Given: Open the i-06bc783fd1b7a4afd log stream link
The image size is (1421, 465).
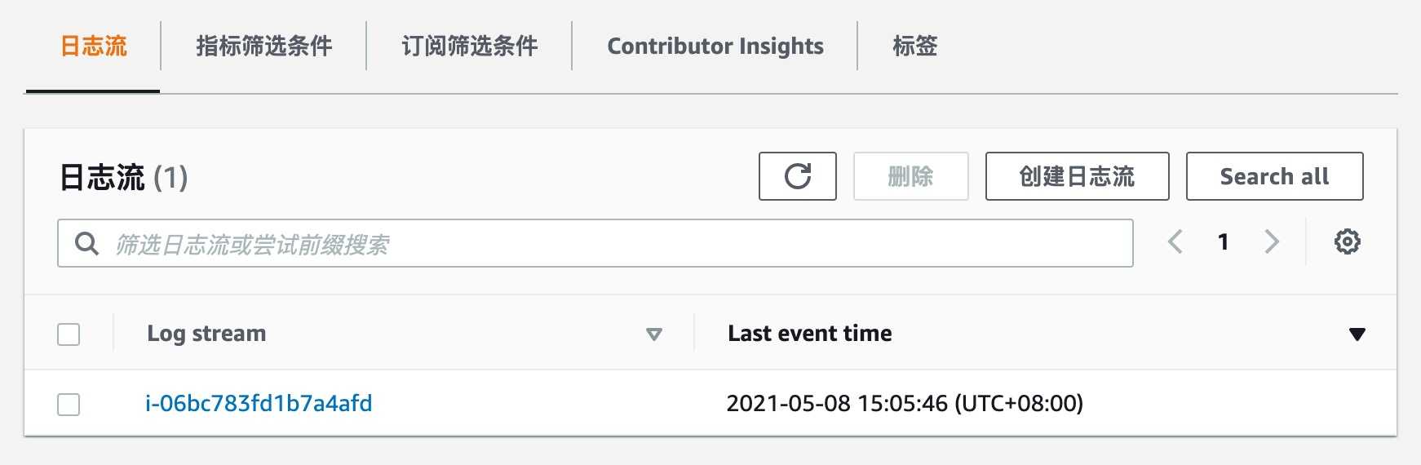Looking at the screenshot, I should pos(259,404).
